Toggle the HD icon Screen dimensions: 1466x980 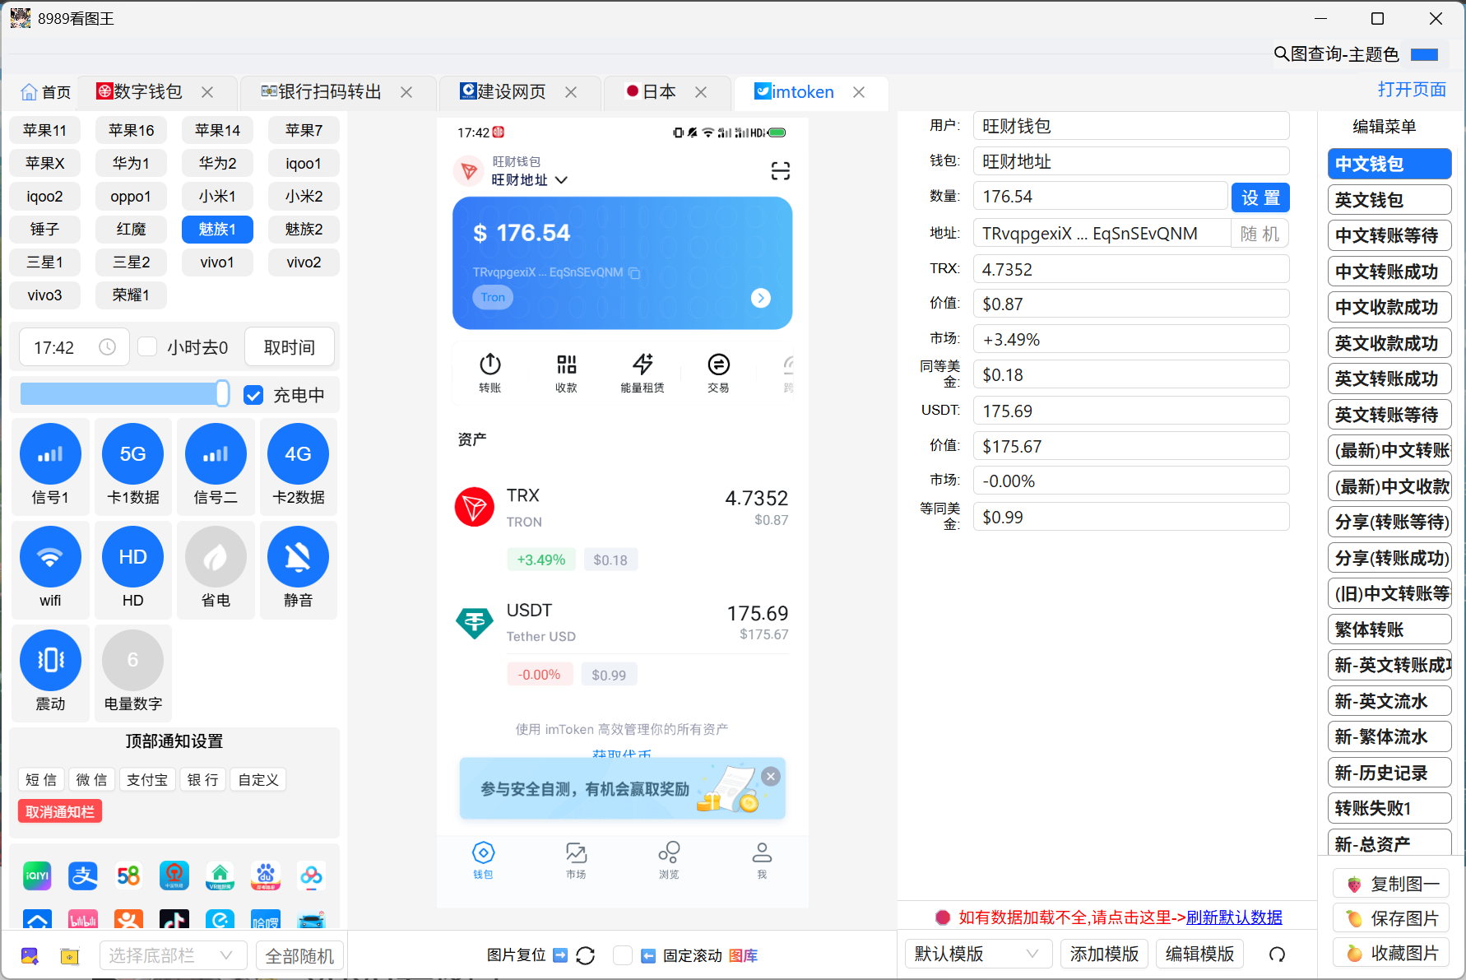[x=132, y=557]
